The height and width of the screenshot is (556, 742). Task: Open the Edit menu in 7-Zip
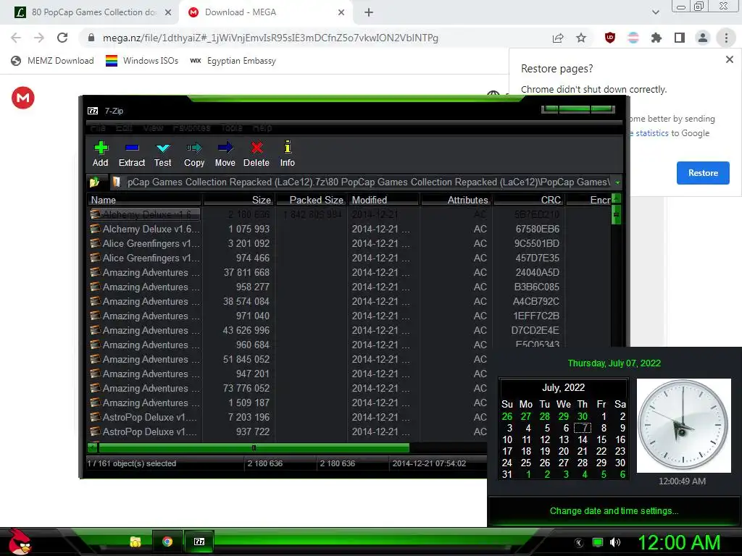coord(124,127)
